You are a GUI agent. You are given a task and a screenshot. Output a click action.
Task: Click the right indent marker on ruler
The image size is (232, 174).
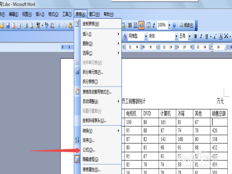[x=226, y=48]
